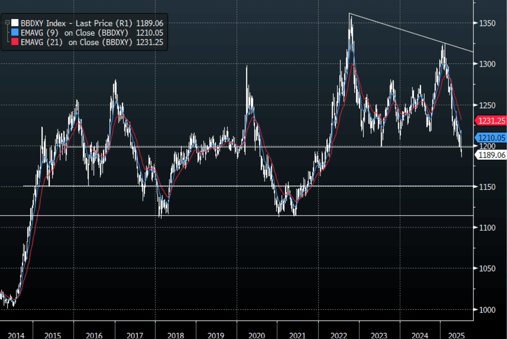This screenshot has width=507, height=339.
Task: Click the white 1189.06 last price tag
Action: pyautogui.click(x=491, y=155)
